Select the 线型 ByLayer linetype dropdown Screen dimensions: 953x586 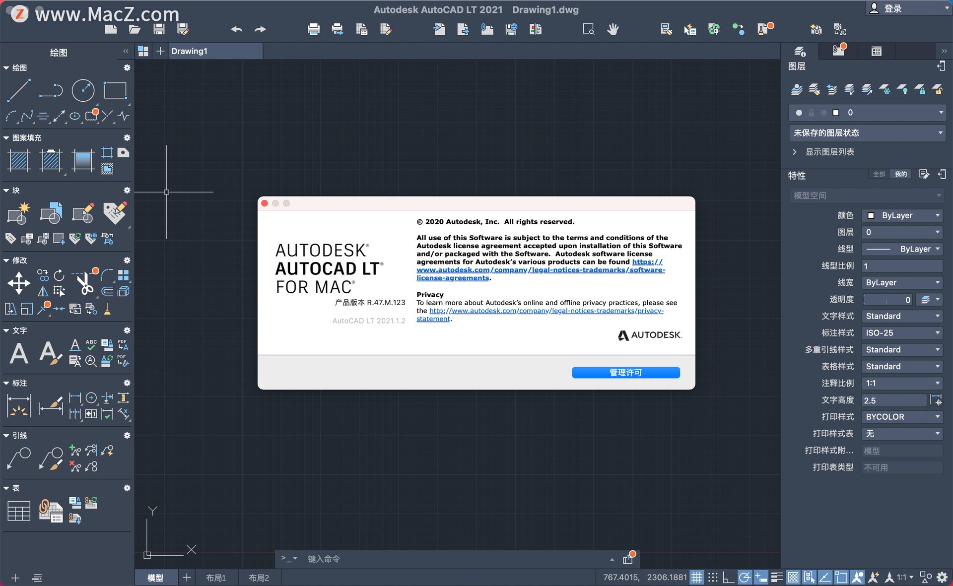[901, 249]
